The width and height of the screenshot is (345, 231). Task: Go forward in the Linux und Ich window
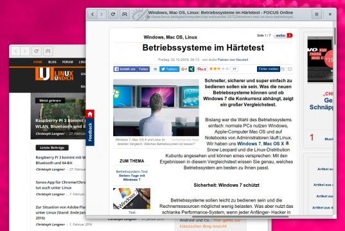click(x=25, y=51)
